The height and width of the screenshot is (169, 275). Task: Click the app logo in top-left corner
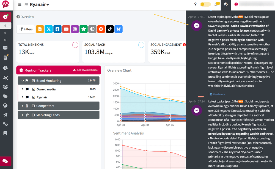tap(5, 4)
